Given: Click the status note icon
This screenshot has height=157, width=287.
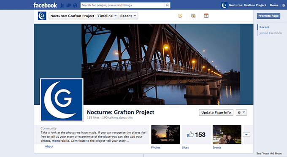Looking at the screenshot, I should [180, 16].
